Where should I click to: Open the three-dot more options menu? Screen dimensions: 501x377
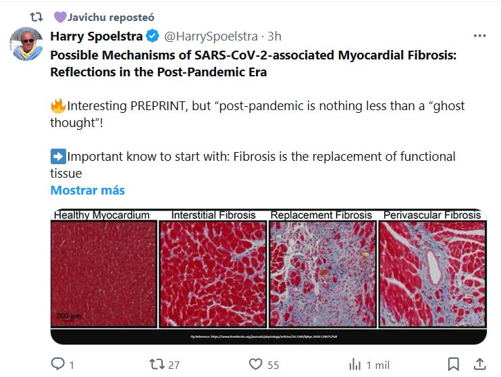(479, 36)
